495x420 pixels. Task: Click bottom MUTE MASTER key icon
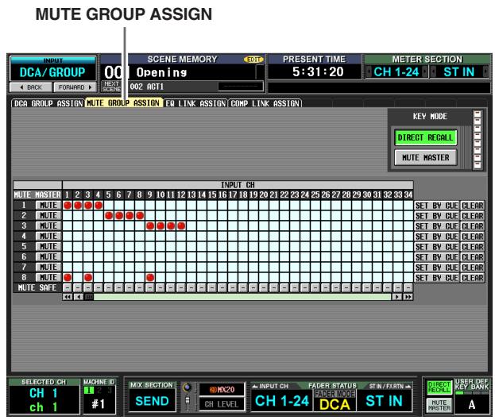pyautogui.click(x=439, y=405)
